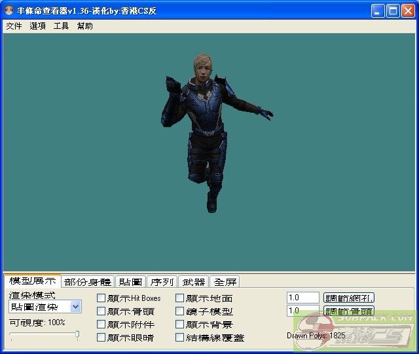Select the 序列 sequence tab
The height and width of the screenshot is (354, 419).
161,282
